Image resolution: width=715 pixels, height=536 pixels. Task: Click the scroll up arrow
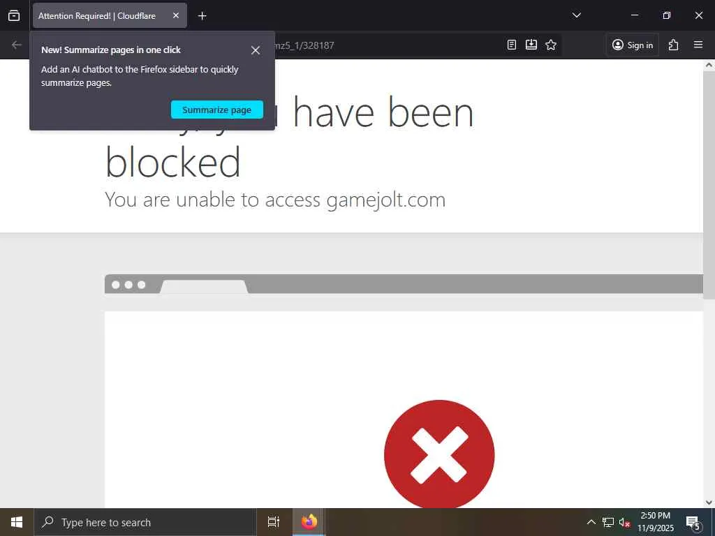tap(709, 65)
